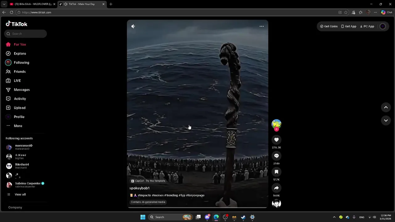This screenshot has height=222, width=395.
Task: Open the spinning sound disc thumbnail
Action: (x=276, y=203)
